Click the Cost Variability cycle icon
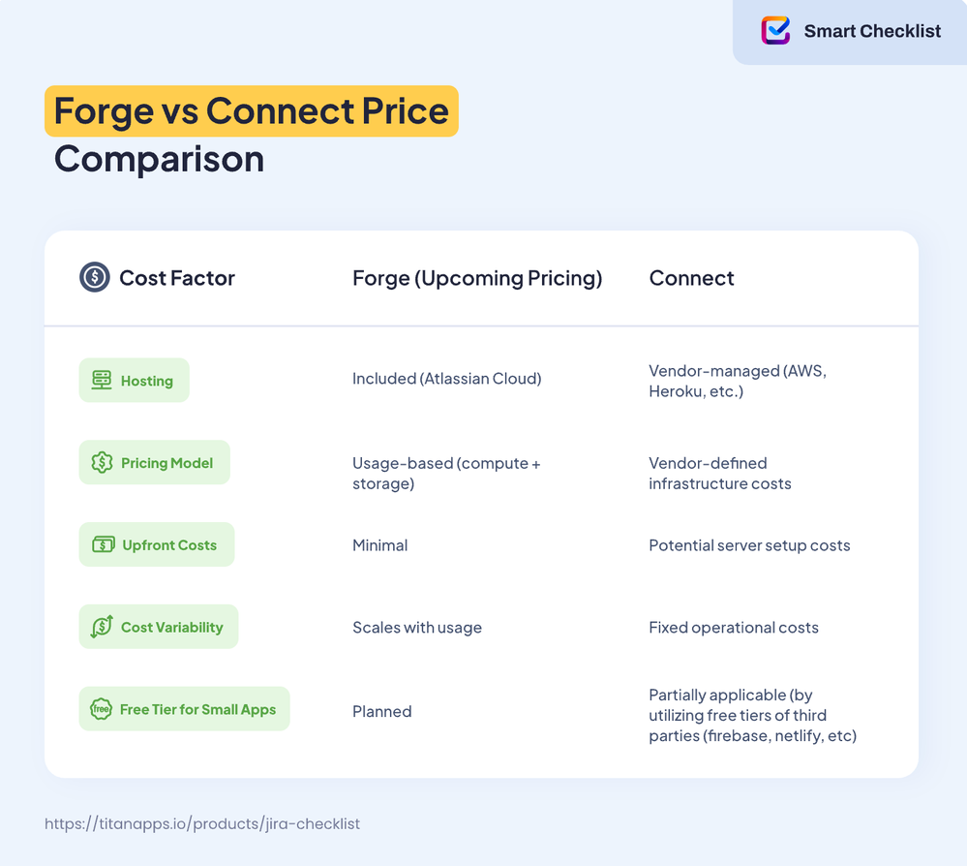 tap(102, 627)
